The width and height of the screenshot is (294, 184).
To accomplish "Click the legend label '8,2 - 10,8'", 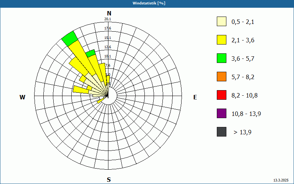I will coord(244,96).
